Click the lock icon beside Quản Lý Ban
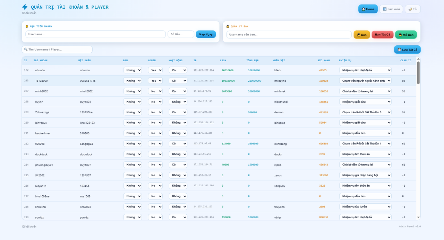 coord(228,26)
